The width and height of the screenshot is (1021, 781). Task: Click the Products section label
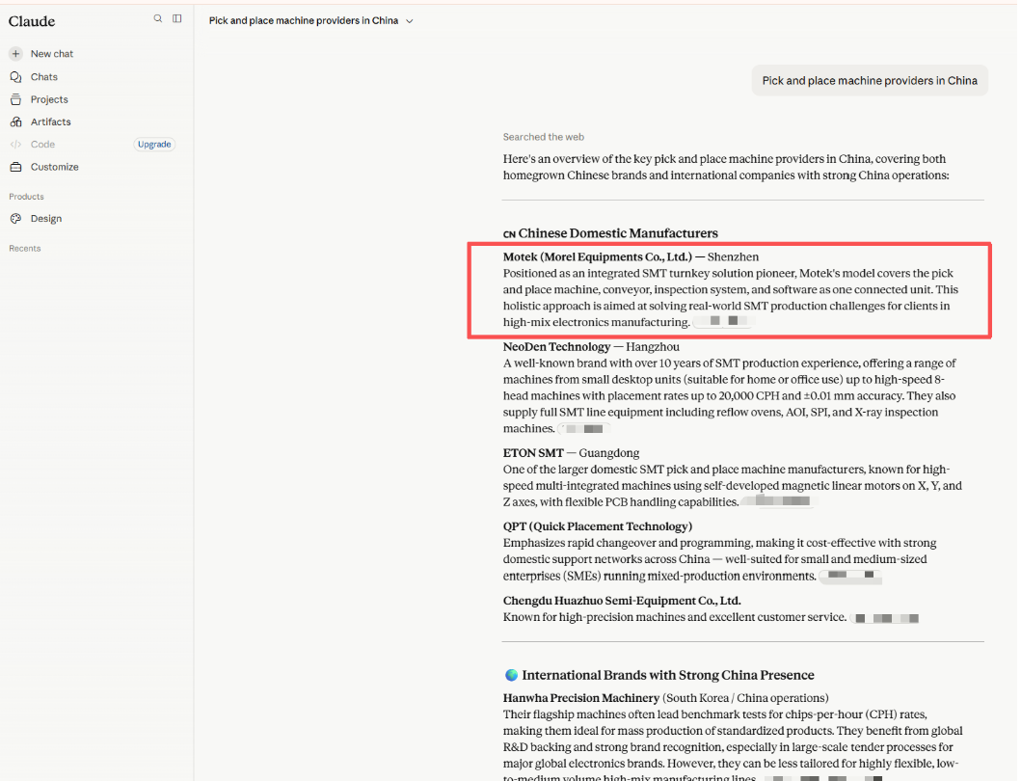point(26,196)
